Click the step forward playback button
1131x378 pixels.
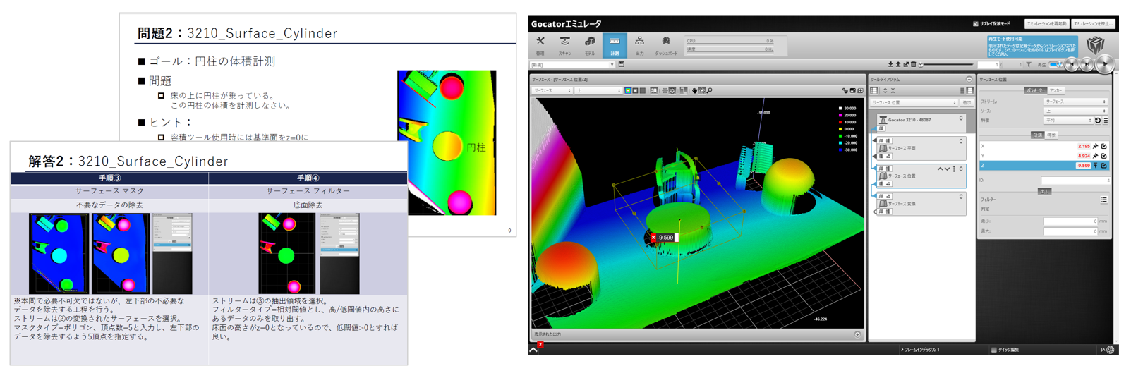(1087, 64)
